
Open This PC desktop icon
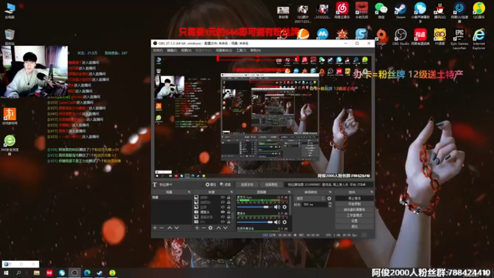click(10, 11)
